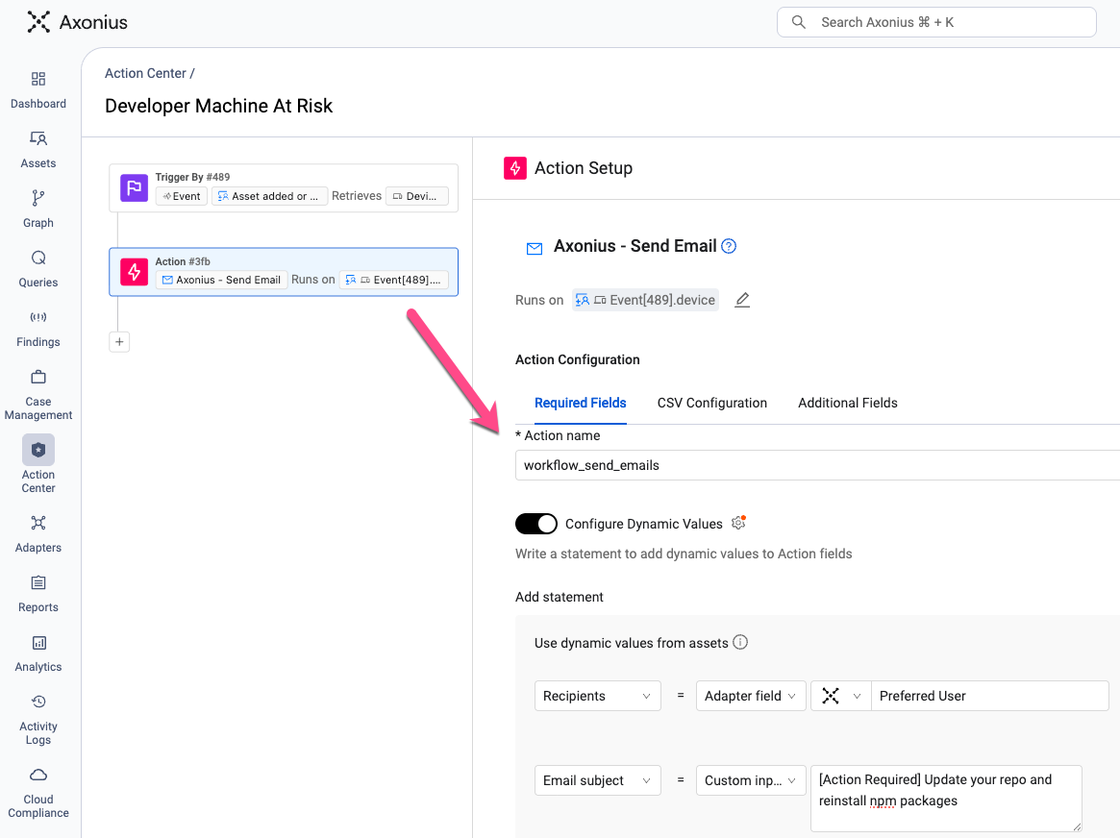Image resolution: width=1120 pixels, height=838 pixels.
Task: Expand the Axonius adapter selector dropdown
Action: (x=840, y=696)
